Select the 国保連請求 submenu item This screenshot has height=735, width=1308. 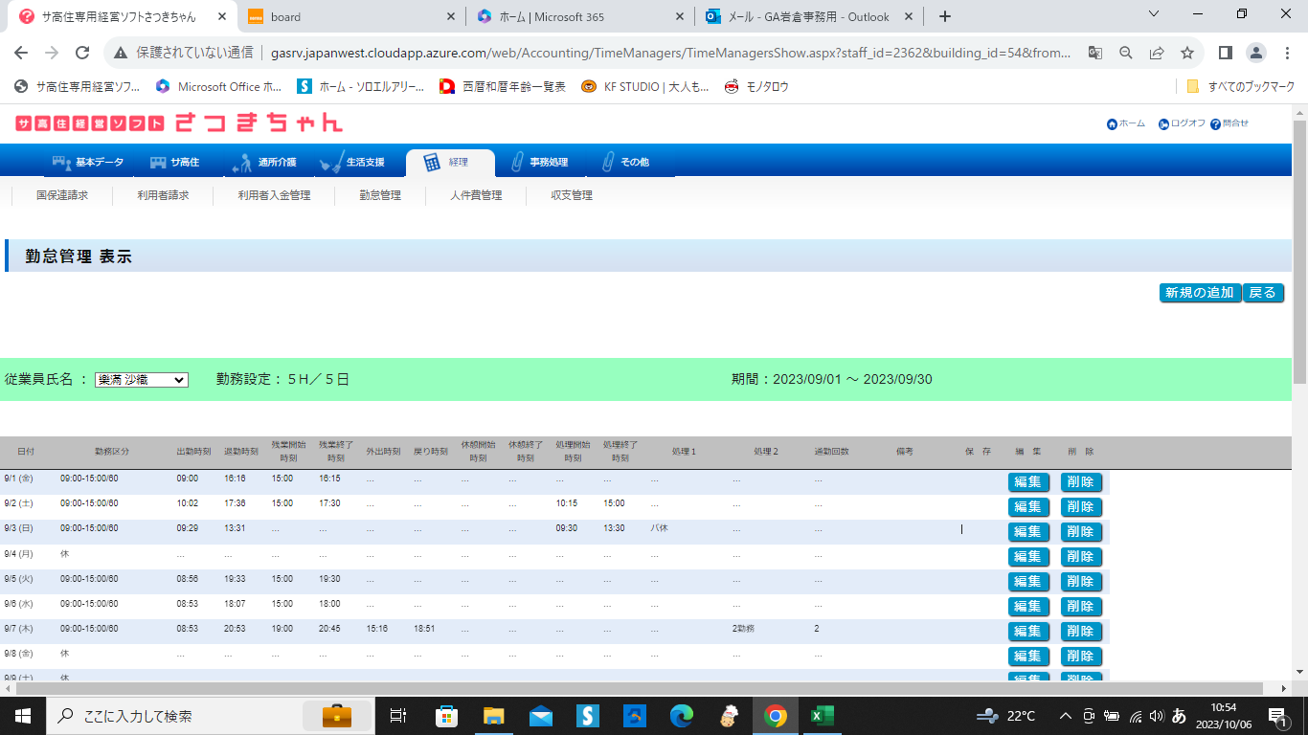(62, 195)
